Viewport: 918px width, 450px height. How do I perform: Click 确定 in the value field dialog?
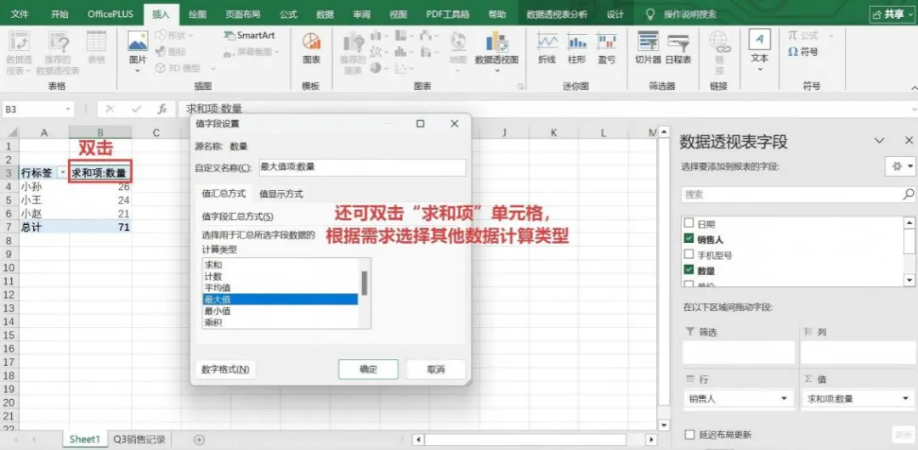point(368,369)
